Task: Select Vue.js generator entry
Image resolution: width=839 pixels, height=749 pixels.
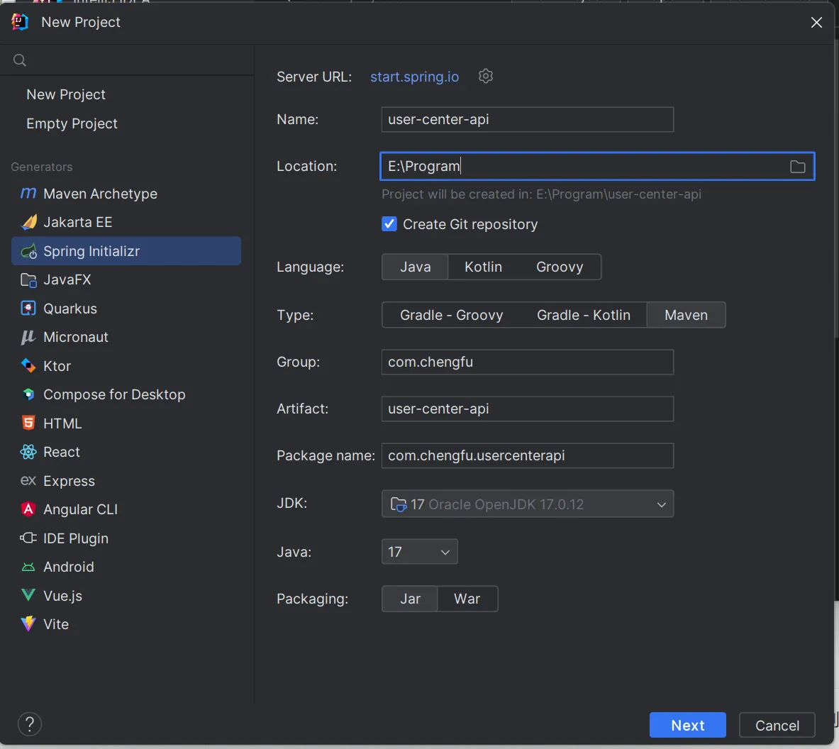Action: pyautogui.click(x=126, y=595)
